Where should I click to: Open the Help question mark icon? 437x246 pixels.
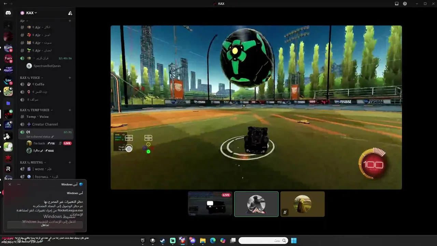click(405, 4)
